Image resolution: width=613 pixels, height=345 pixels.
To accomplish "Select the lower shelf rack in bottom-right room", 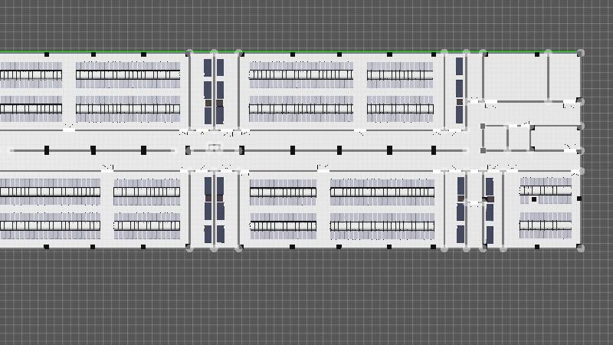I will point(546,225).
